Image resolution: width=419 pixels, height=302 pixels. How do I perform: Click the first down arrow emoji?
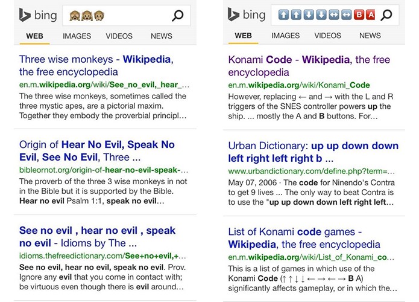point(308,14)
